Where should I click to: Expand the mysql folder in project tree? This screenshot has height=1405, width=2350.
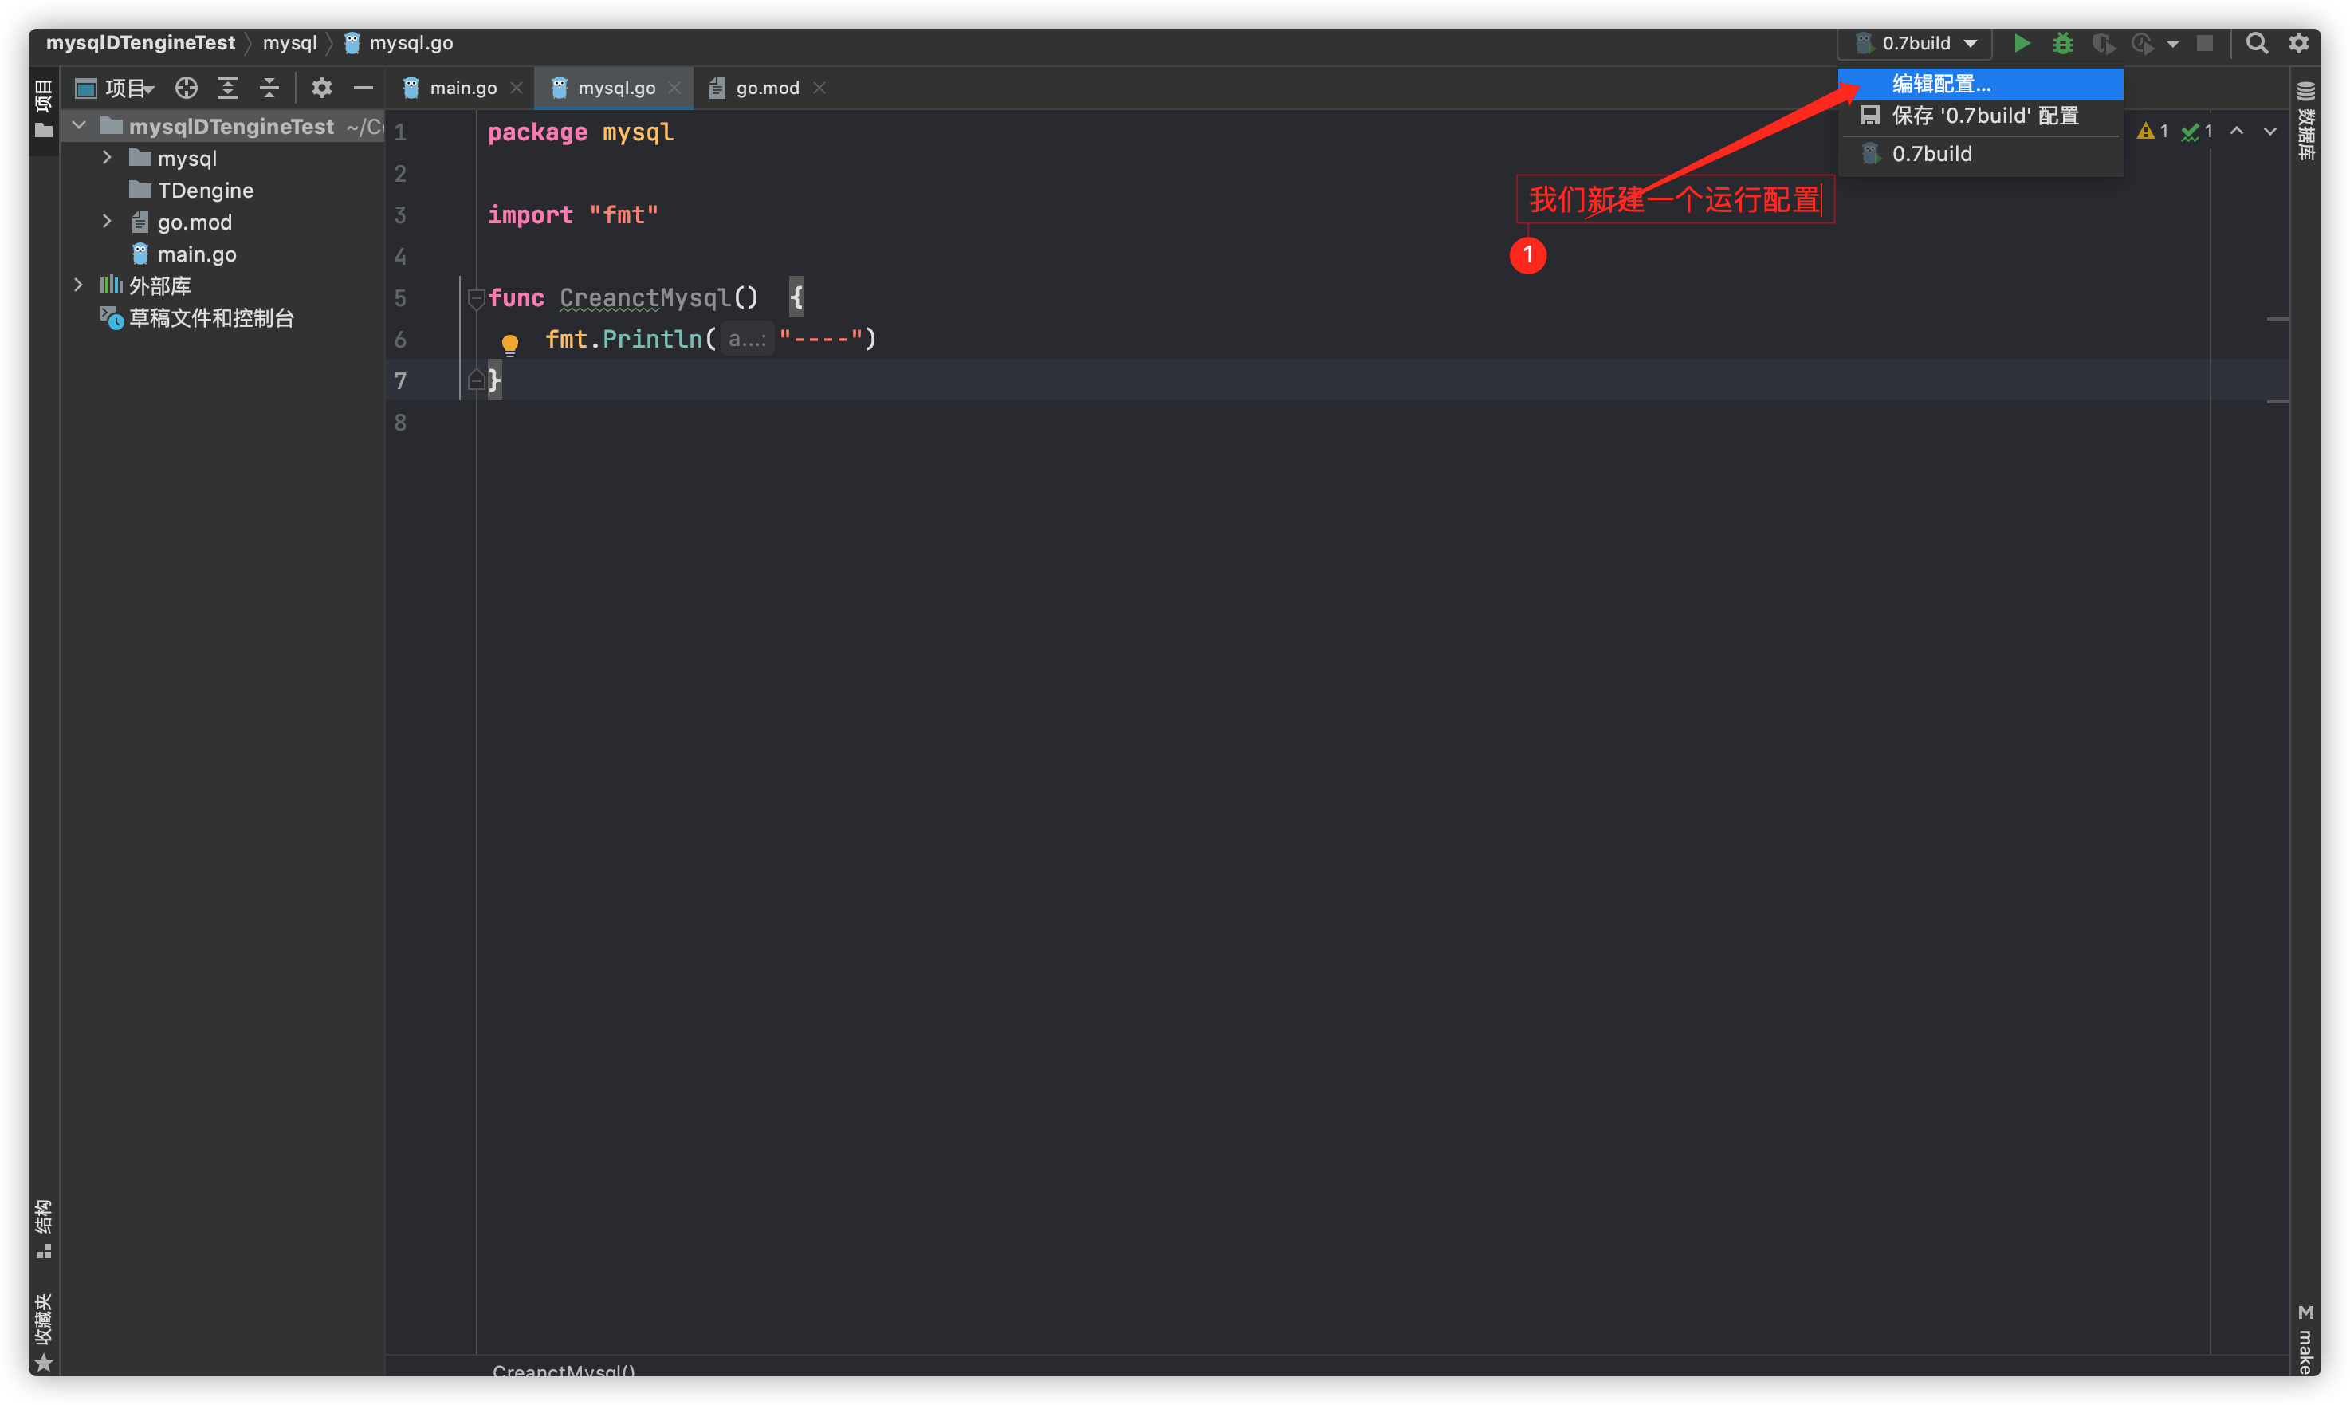107,158
